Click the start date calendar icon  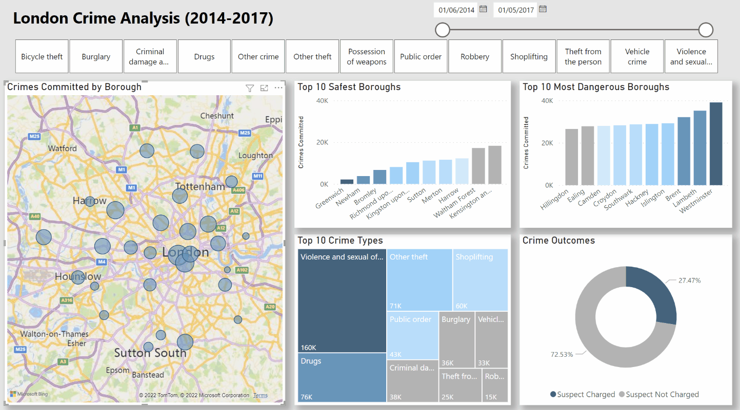coord(483,9)
